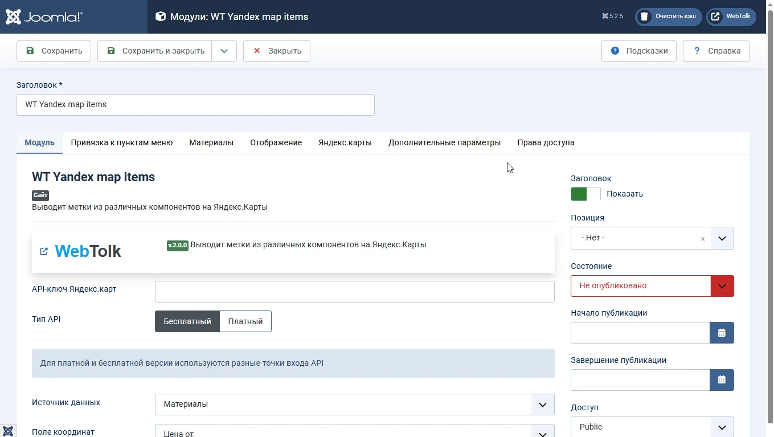
Task: Open the Отображение tab
Action: [x=276, y=142]
